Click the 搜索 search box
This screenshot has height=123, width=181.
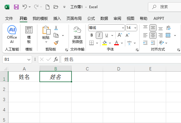coord(165,7)
